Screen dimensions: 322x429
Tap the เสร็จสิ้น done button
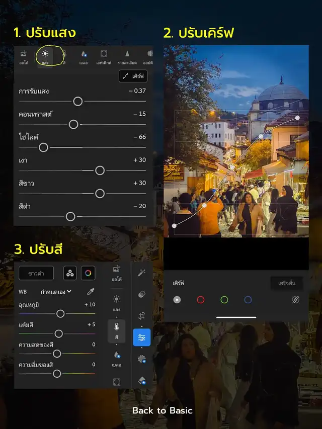pyautogui.click(x=286, y=283)
